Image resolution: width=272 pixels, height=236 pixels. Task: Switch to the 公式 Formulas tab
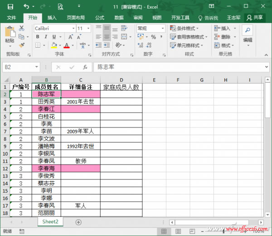[100, 18]
